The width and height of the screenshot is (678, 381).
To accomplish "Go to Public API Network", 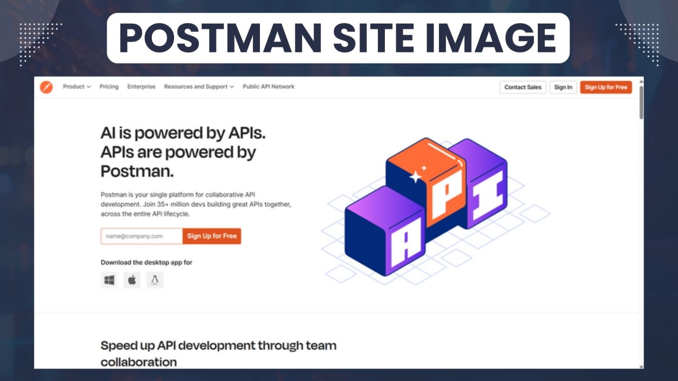I will pos(268,87).
